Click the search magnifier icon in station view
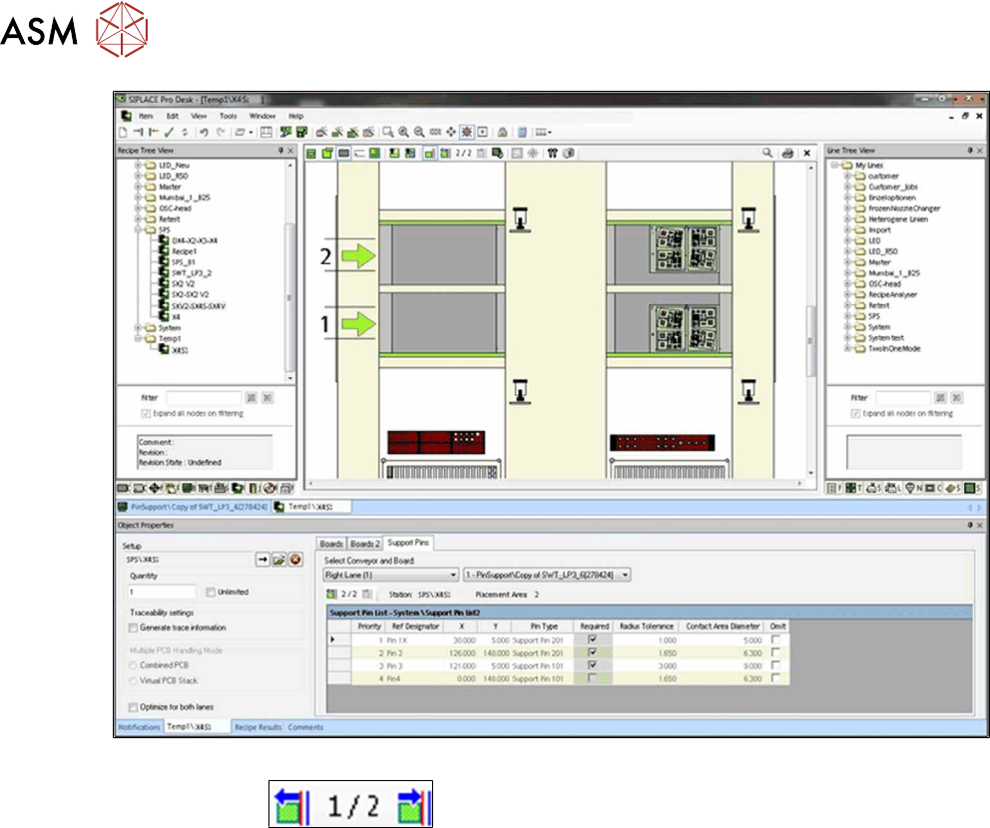The height and width of the screenshot is (828, 990). pos(767,153)
